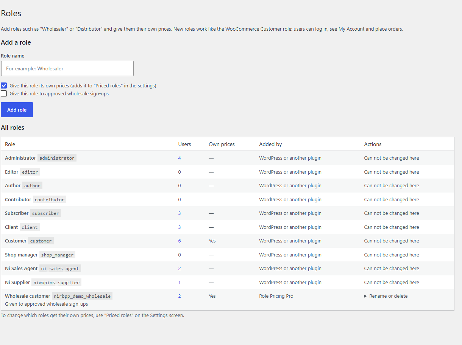Click the 'author' slug code
The width and height of the screenshot is (462, 345).
(x=32, y=186)
